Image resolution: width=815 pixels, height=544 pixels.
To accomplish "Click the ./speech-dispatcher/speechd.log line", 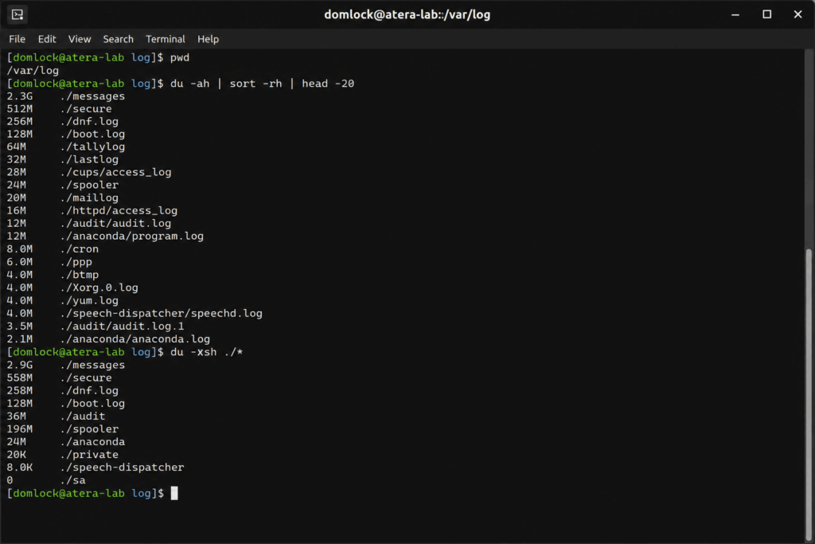I will pos(135,314).
